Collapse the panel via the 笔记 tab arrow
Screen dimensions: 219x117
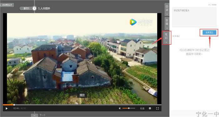click(x=166, y=42)
